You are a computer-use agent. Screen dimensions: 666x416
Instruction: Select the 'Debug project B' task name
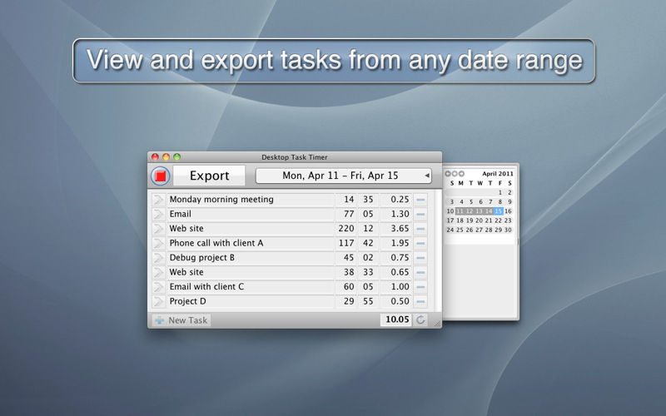click(251, 258)
